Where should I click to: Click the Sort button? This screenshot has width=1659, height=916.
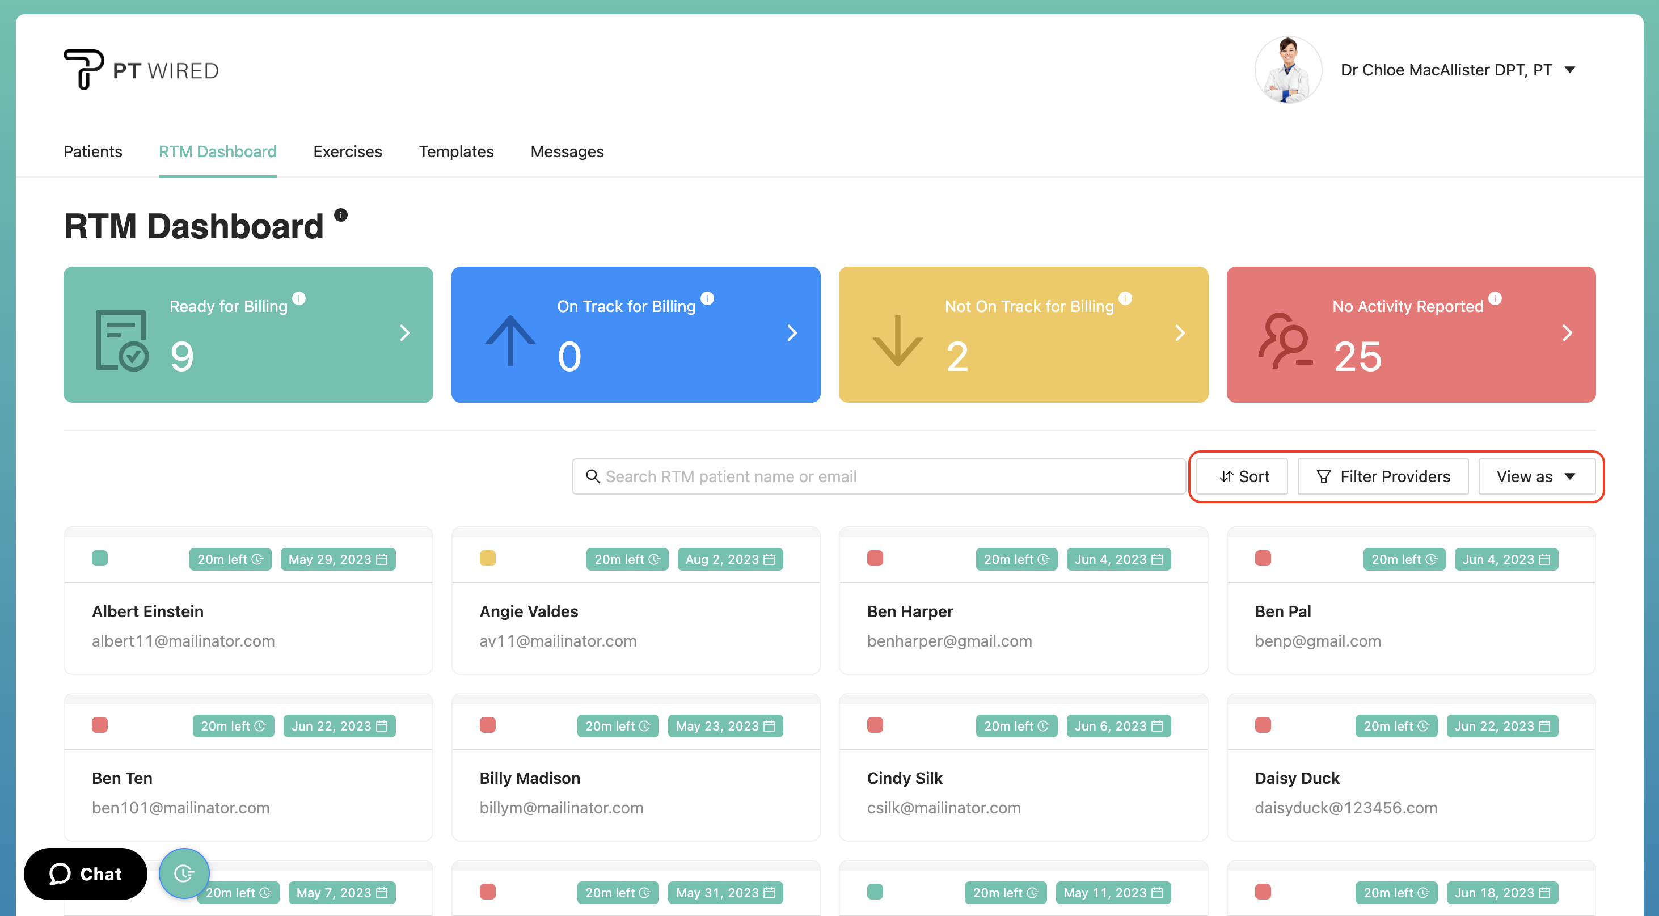tap(1242, 476)
